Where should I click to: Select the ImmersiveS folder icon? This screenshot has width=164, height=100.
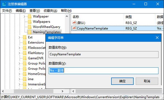pyautogui.click(x=25, y=84)
